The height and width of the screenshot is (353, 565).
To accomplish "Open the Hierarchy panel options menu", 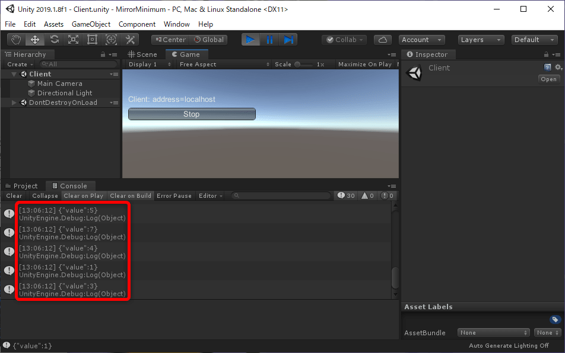I will (113, 54).
